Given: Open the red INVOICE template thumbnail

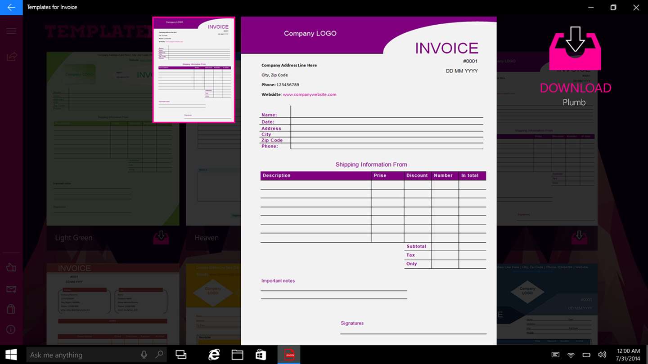Looking at the screenshot, I should click(113, 304).
